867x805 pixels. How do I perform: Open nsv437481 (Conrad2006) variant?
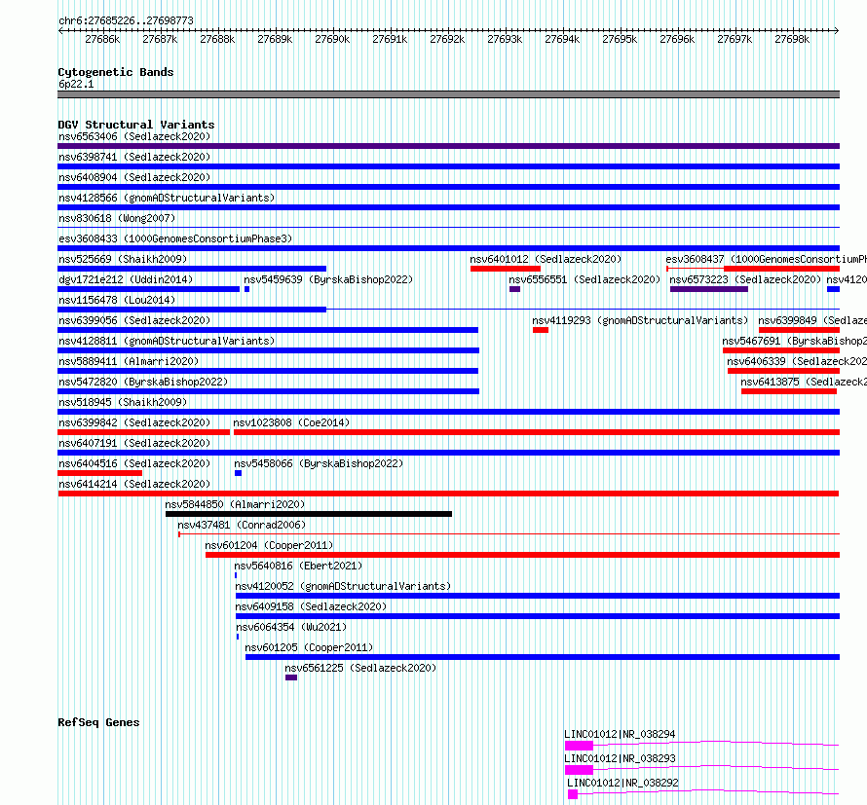(x=242, y=525)
